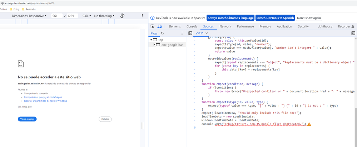
Task: Toggle the debugger sidebar icon at right
Action: click(353, 33)
